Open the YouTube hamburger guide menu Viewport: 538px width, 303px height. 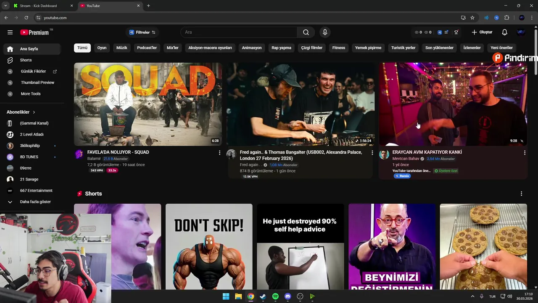[10, 32]
